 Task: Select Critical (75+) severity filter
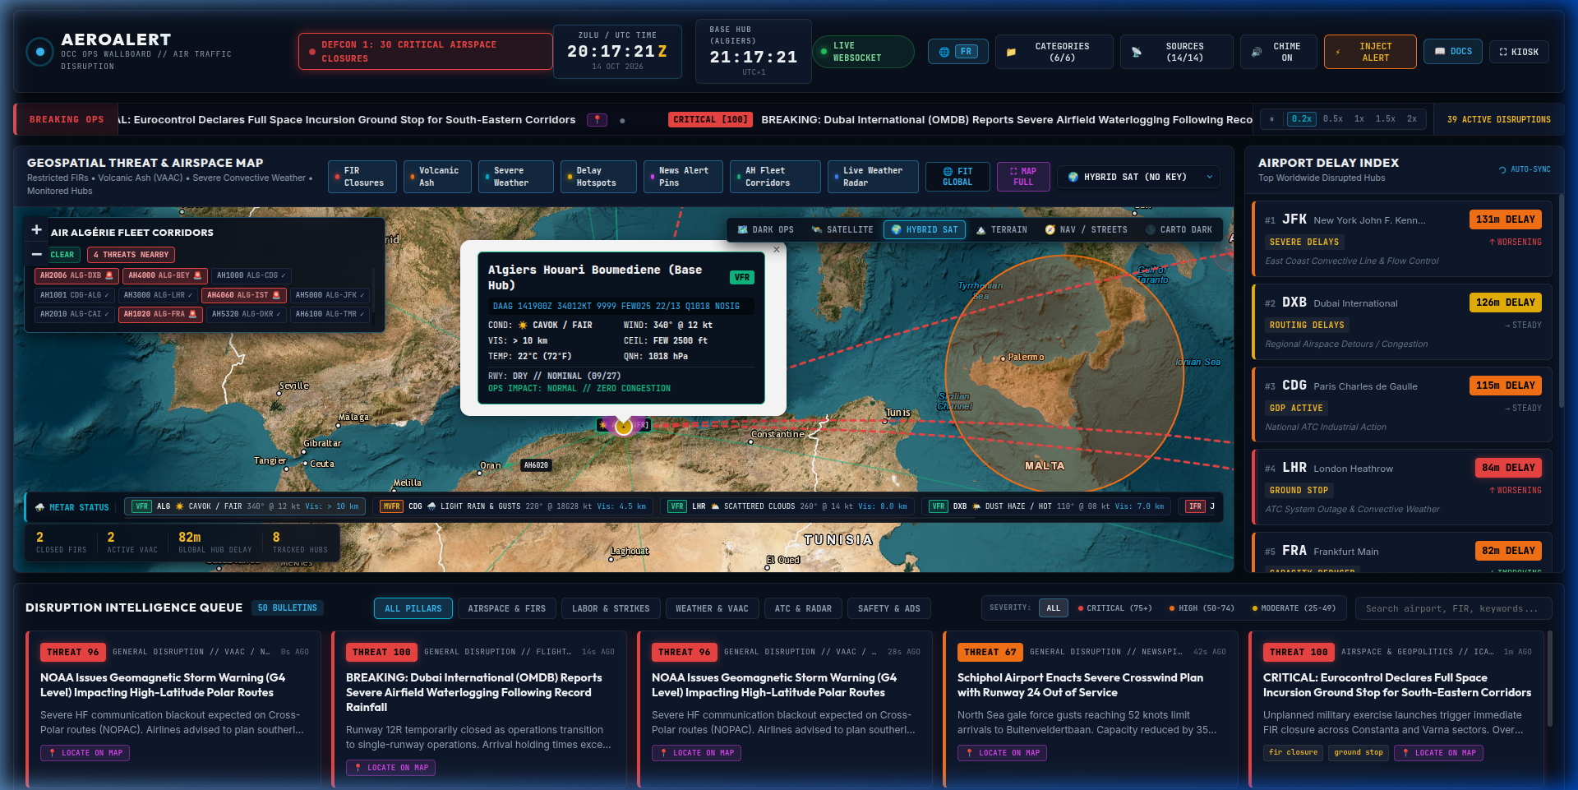point(1114,608)
